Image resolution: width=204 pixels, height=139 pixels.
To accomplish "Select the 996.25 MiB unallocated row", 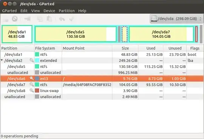I will point(102,73).
